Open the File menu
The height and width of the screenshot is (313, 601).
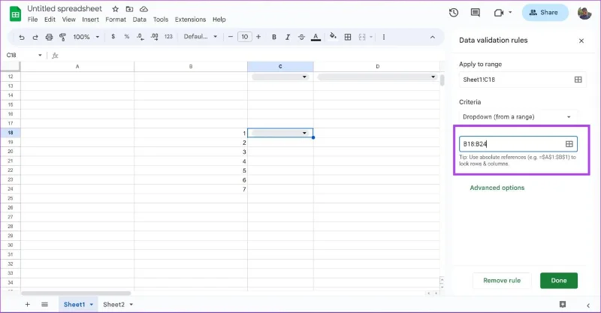[x=32, y=20]
